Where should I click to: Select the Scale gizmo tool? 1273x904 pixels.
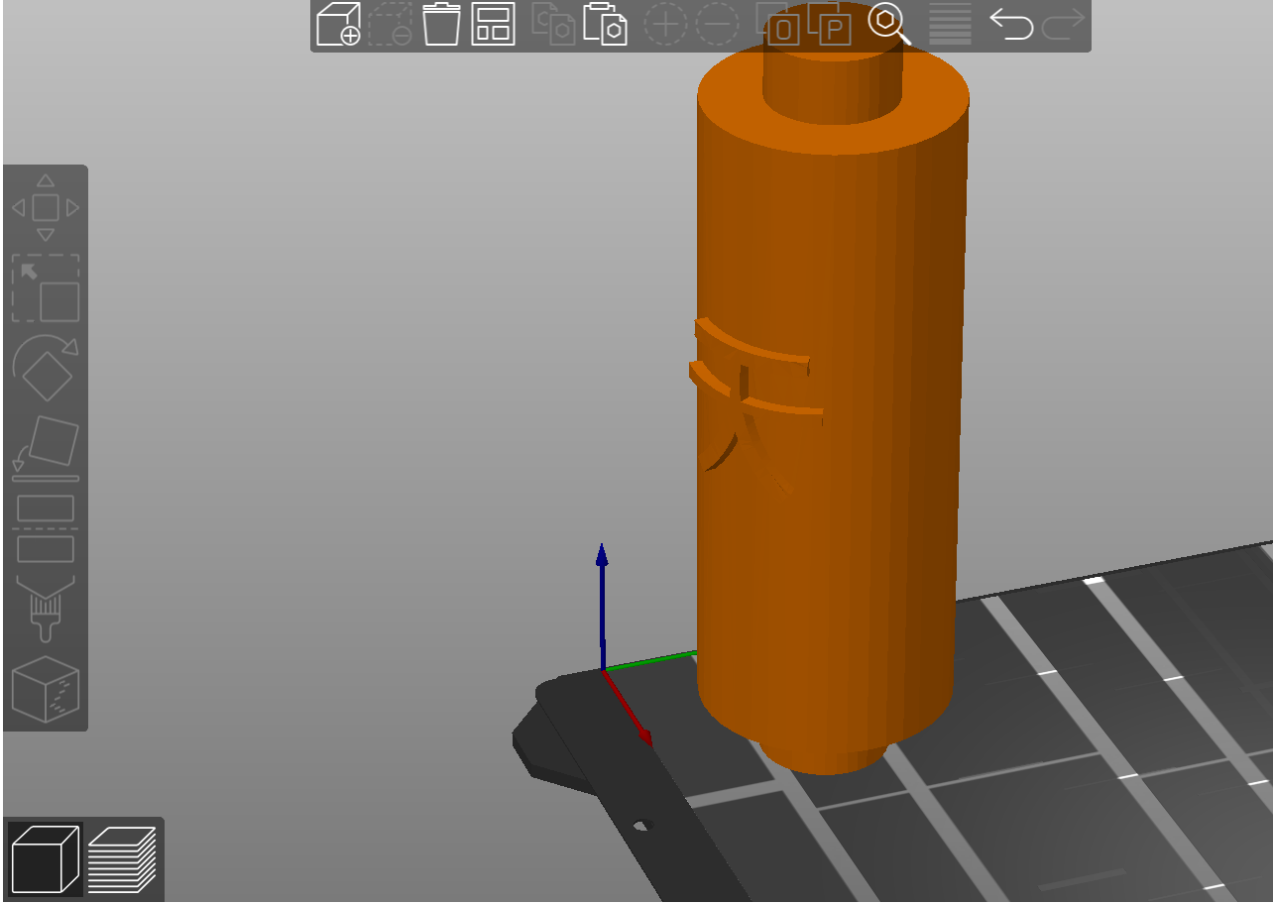point(46,288)
